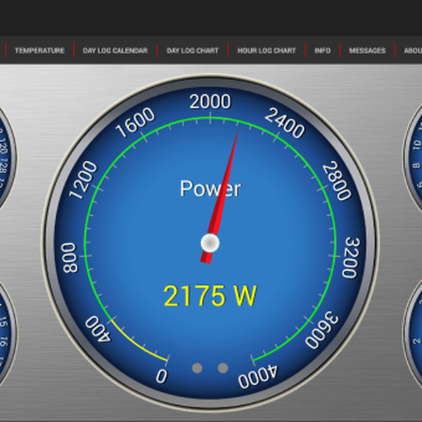Image resolution: width=422 pixels, height=422 pixels.
Task: Click the first gray page dot
Action: pyautogui.click(x=197, y=368)
